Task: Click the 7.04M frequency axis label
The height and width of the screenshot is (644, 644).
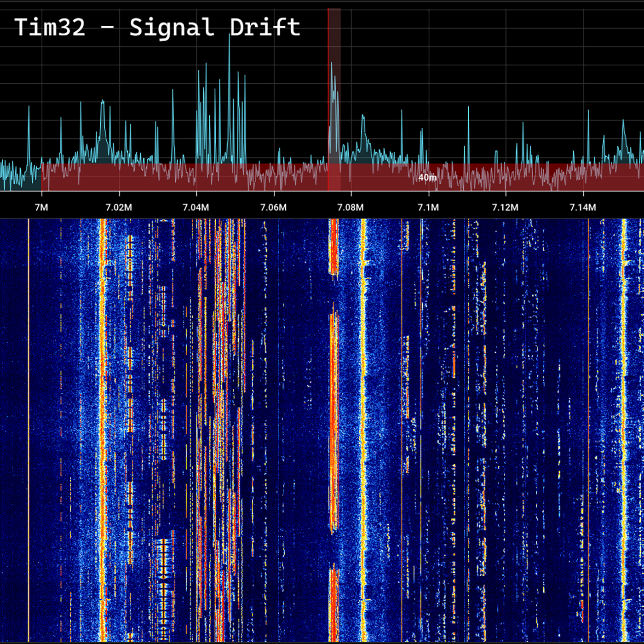Action: point(196,207)
